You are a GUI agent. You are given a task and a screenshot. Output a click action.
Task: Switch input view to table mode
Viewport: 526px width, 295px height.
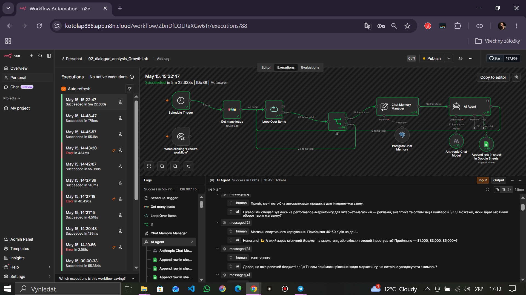click(503, 190)
